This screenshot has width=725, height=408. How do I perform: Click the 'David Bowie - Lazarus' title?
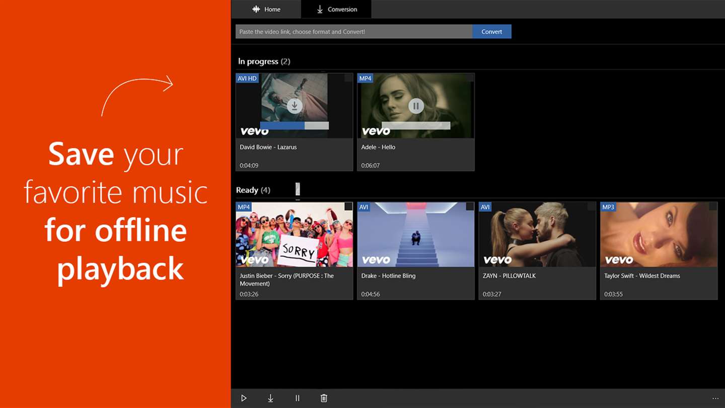268,147
